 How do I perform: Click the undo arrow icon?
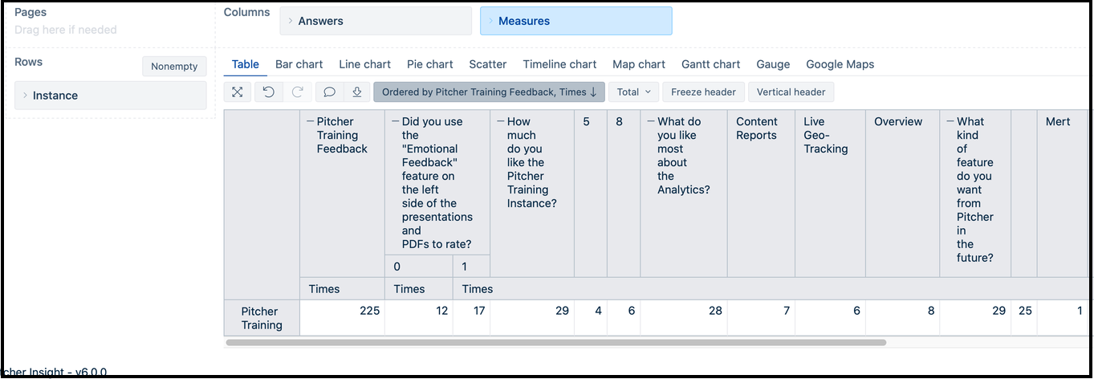269,92
